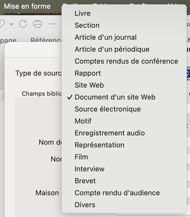190x217 pixels.
Task: Expand the undo history dropdown chevron
Action: click(11, 24)
